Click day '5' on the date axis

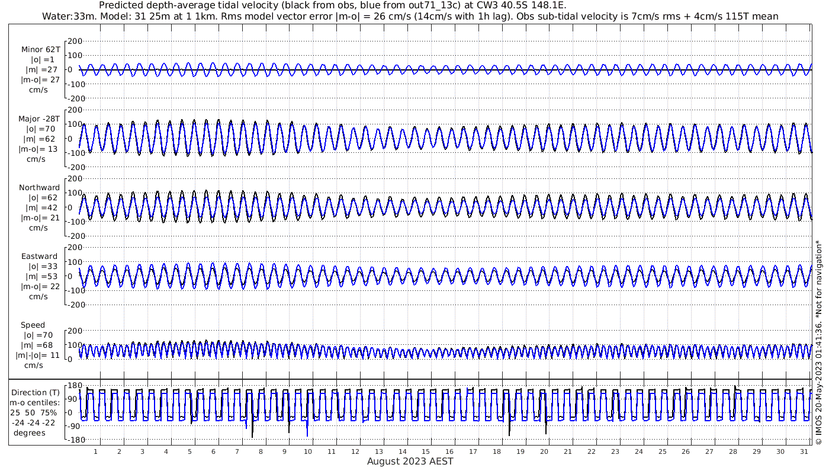point(190,451)
